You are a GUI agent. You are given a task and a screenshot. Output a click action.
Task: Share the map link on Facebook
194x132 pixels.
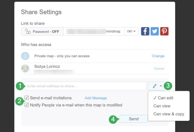[x=145, y=31]
